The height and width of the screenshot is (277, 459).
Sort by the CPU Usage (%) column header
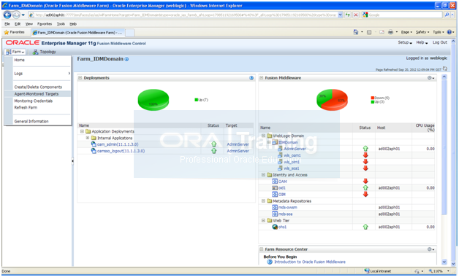(x=425, y=128)
